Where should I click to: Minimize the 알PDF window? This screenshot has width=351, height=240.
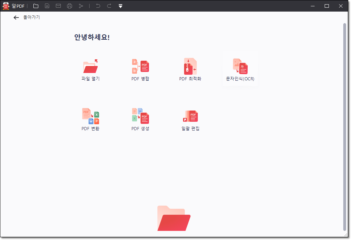313,6
